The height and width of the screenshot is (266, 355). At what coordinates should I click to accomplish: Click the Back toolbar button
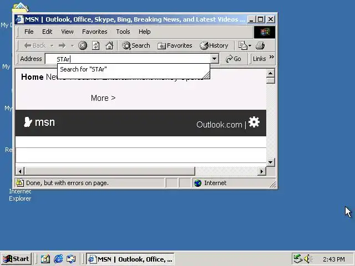[35, 45]
